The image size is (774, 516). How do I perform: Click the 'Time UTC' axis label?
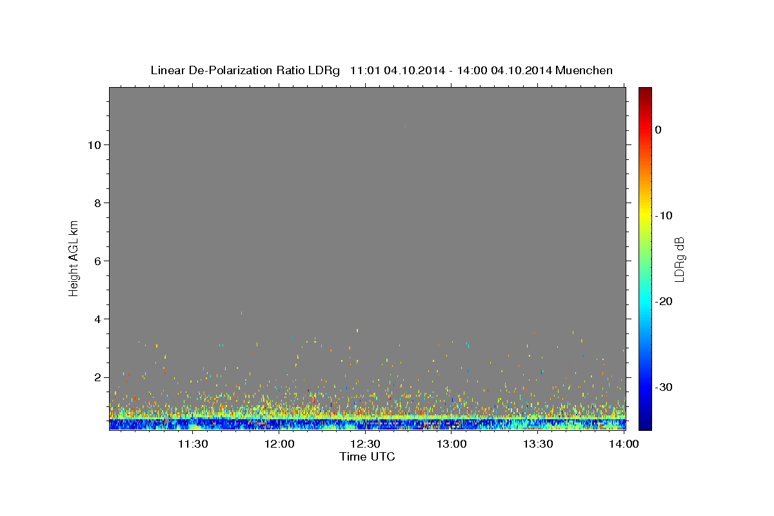pos(367,457)
